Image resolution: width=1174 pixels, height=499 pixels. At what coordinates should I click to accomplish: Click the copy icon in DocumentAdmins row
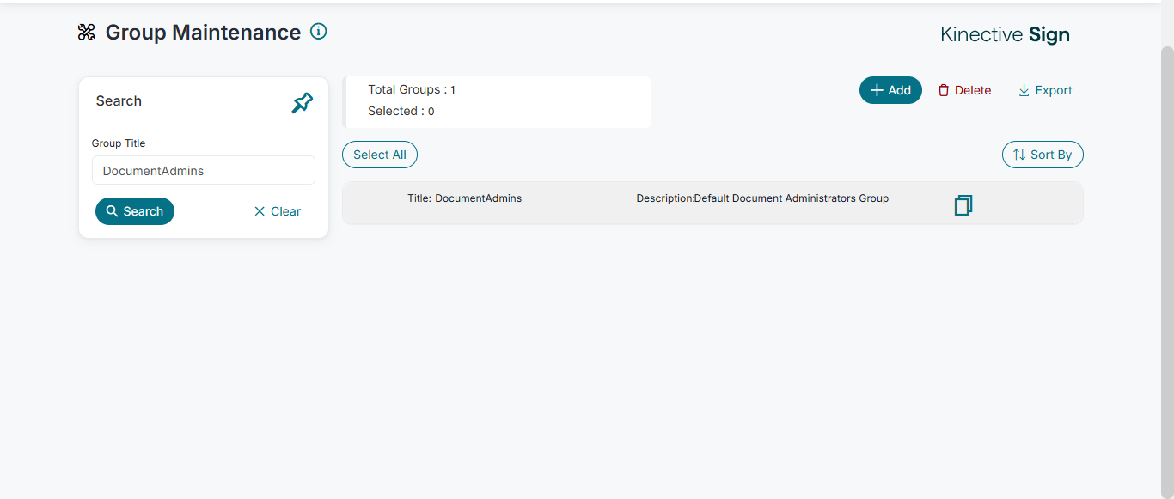click(x=963, y=205)
